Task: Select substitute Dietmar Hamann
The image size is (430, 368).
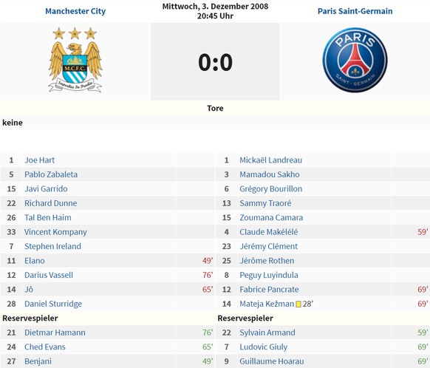Action: click(55, 333)
